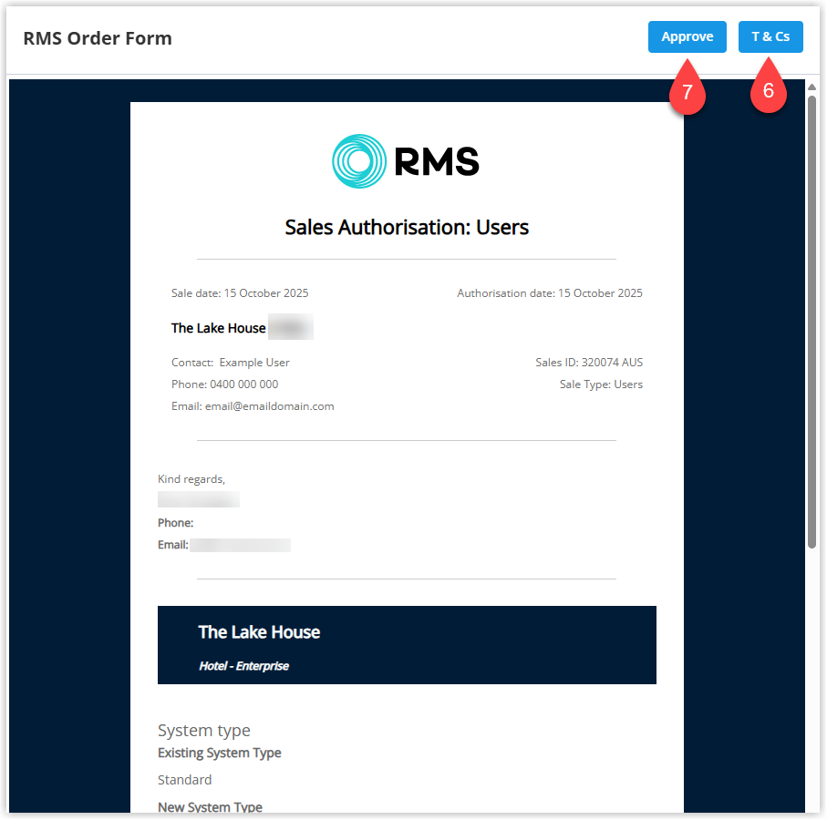Click the 'Authorisation date: 15 October 2025' text
The height and width of the screenshot is (820, 827).
pos(550,293)
